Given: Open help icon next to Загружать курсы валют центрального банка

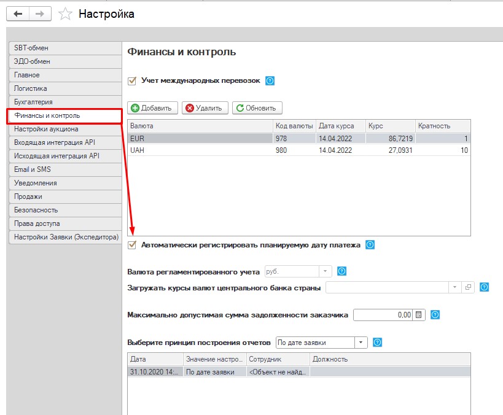Looking at the screenshot, I should (485, 287).
